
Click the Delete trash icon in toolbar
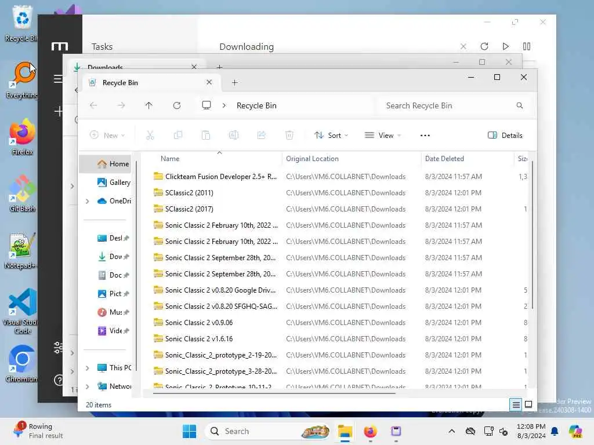point(289,135)
